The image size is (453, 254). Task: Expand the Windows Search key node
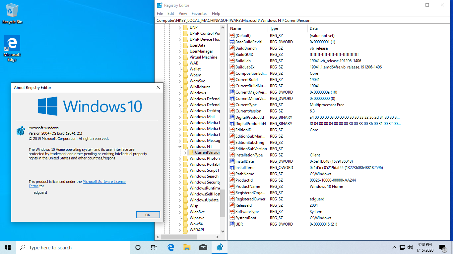[x=180, y=176]
